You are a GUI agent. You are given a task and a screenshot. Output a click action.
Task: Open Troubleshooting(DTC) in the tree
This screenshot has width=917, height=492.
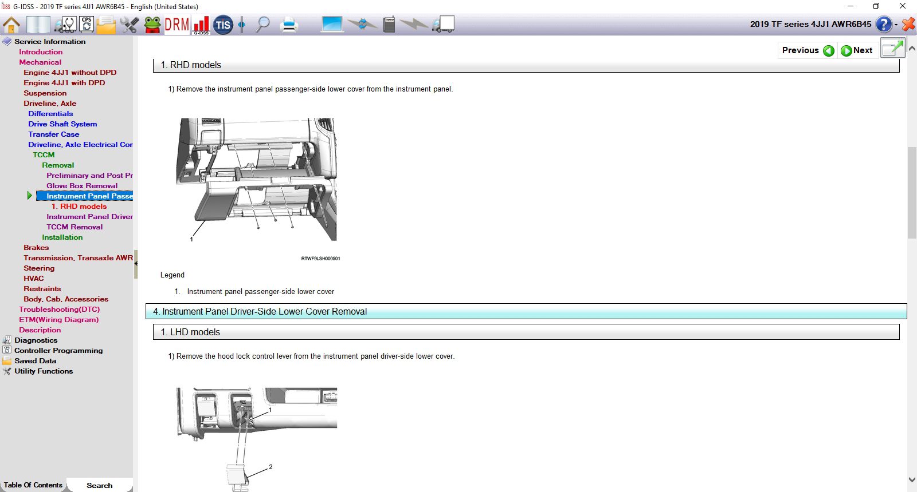(59, 310)
